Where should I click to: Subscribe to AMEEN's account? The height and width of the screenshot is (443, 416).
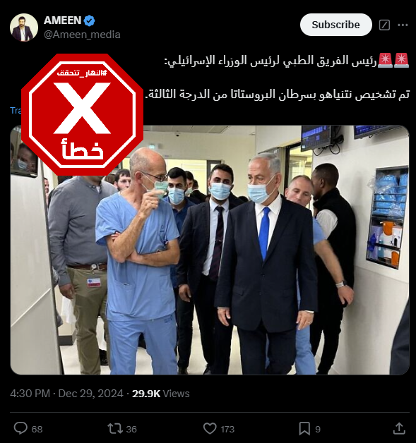pos(335,25)
